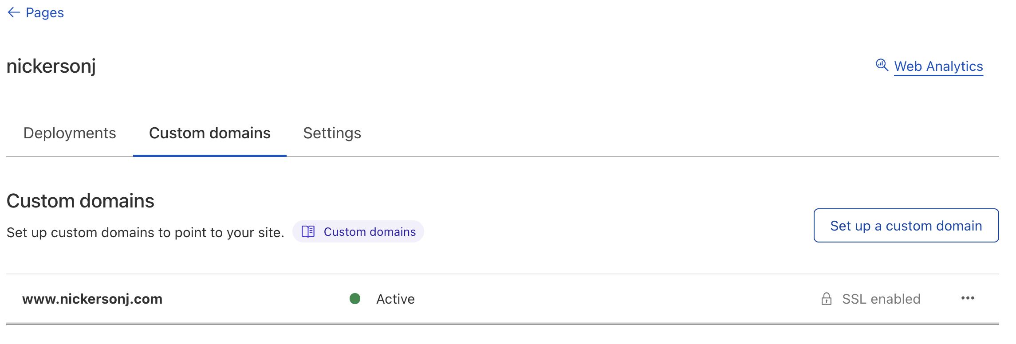Click the Custom domains section heading

pos(80,200)
